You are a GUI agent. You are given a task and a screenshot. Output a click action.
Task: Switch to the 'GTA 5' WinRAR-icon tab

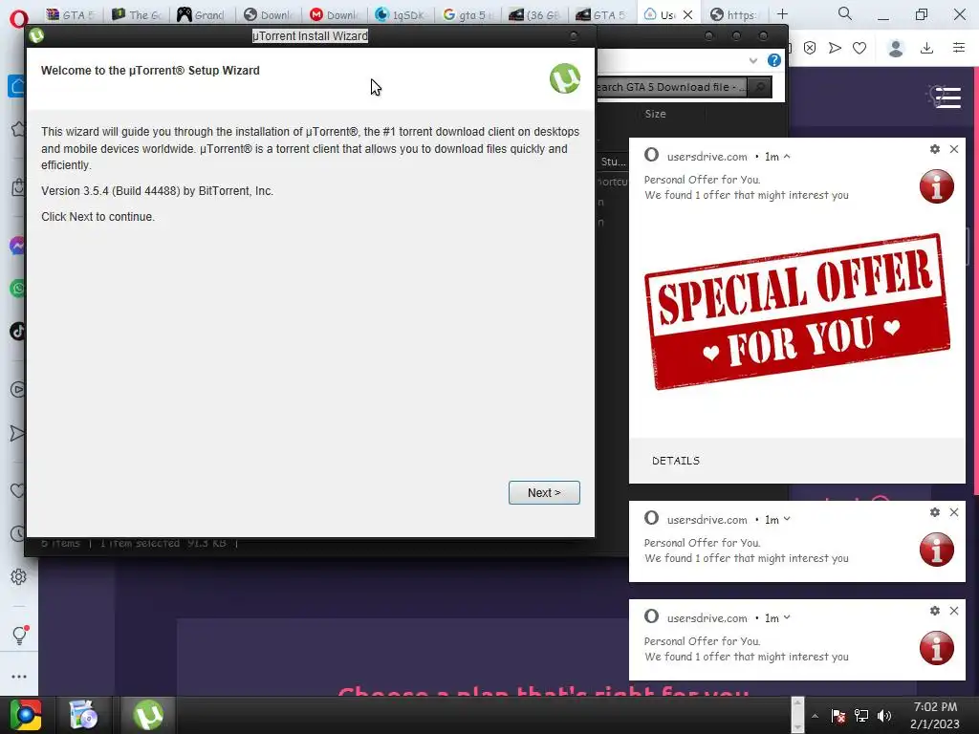pos(71,15)
